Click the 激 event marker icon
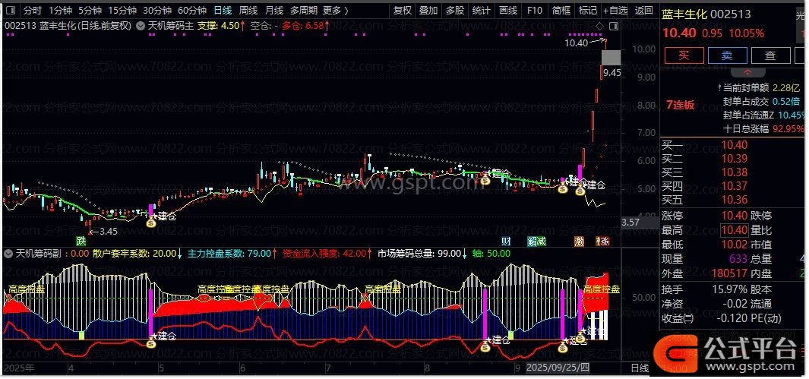809x379 pixels. coord(579,241)
